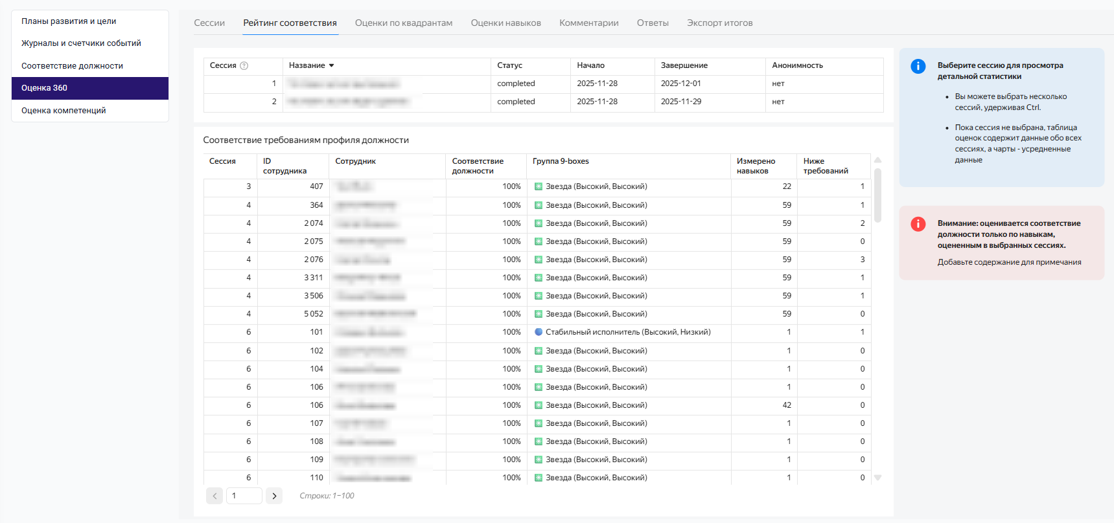1114x523 pixels.
Task: Select Оценка компетенций in the sidebar
Action: [x=64, y=111]
